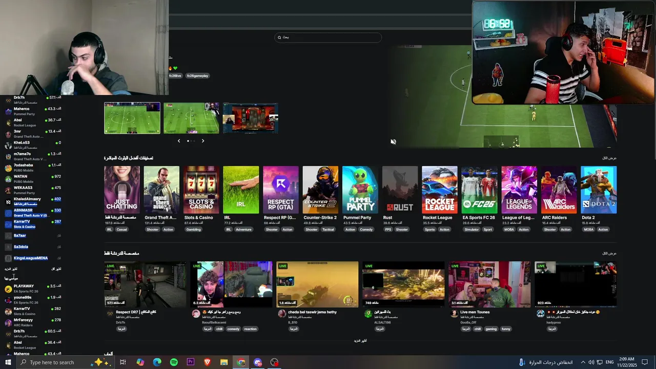656x369 pixels.
Task: Open Microsoft Edge from the taskbar
Action: tap(157, 362)
